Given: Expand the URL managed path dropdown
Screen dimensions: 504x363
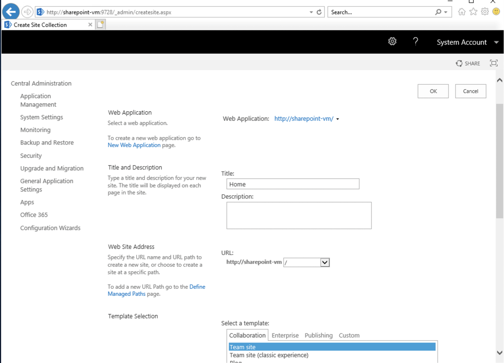Looking at the screenshot, I should coord(324,262).
